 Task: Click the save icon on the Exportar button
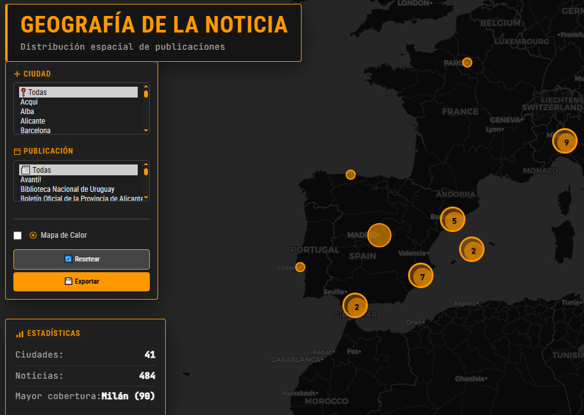(68, 281)
